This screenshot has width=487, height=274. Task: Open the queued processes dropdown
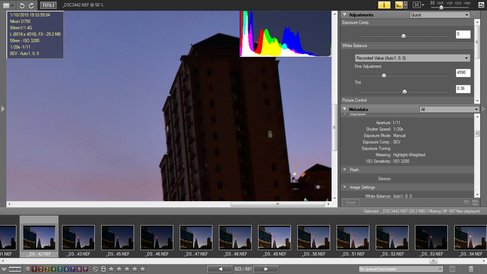[x=401, y=269]
